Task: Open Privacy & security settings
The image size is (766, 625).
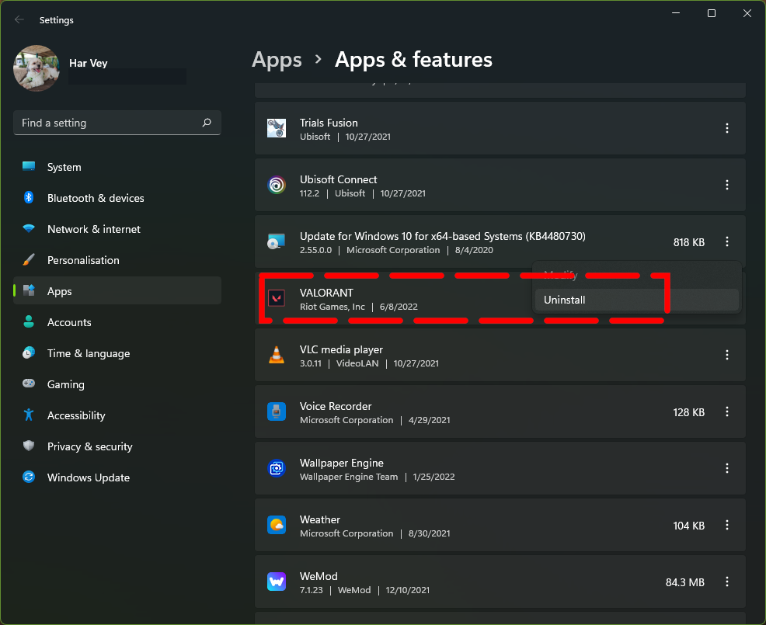Action: pos(117,446)
